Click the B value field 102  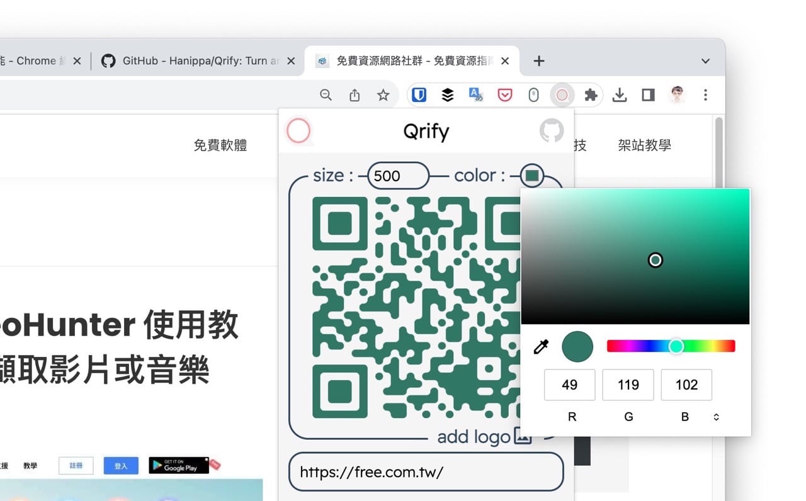(686, 385)
